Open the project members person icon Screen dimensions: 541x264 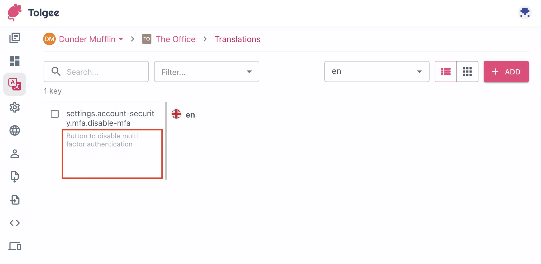pos(15,154)
